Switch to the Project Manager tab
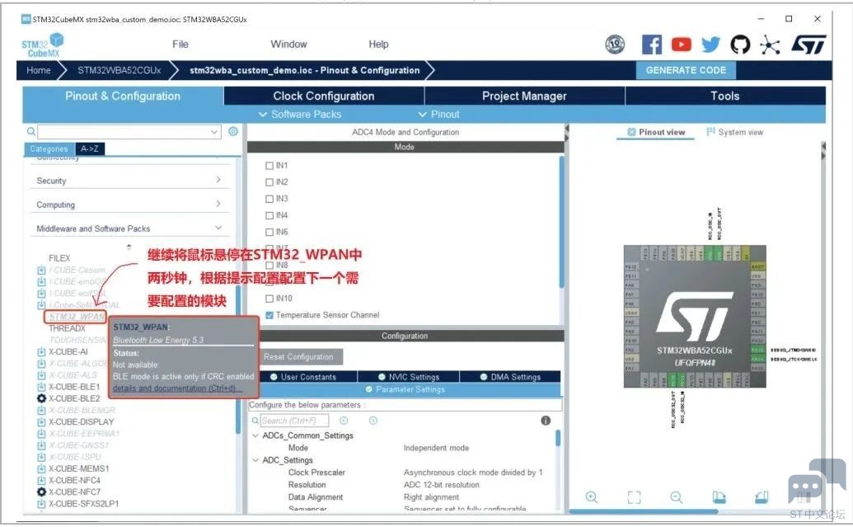The width and height of the screenshot is (853, 527). tap(524, 96)
